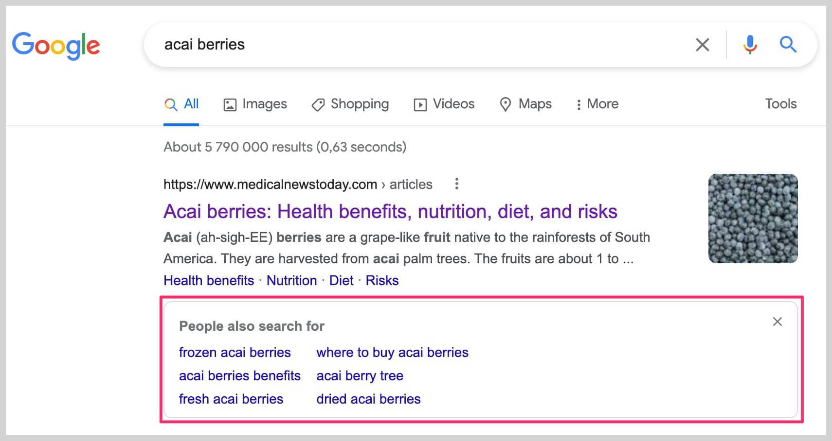This screenshot has height=441, width=832.
Task: Clear the search query with the X icon
Action: 703,45
